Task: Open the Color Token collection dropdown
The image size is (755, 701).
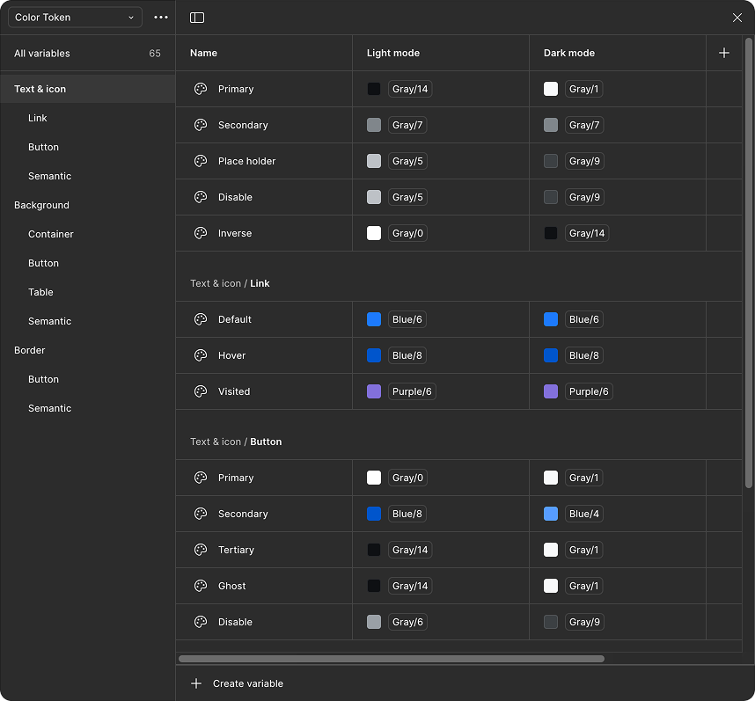Action: point(75,18)
